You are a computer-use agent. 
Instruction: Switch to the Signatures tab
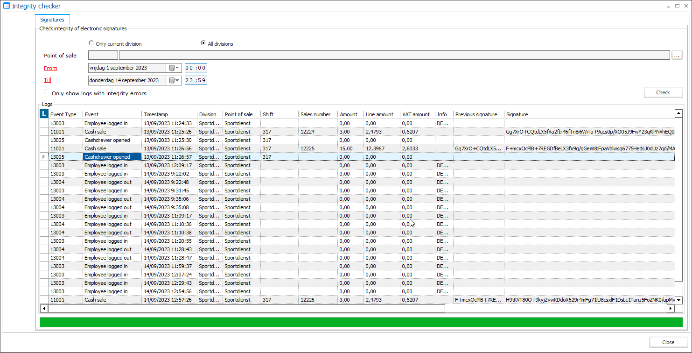click(x=52, y=20)
